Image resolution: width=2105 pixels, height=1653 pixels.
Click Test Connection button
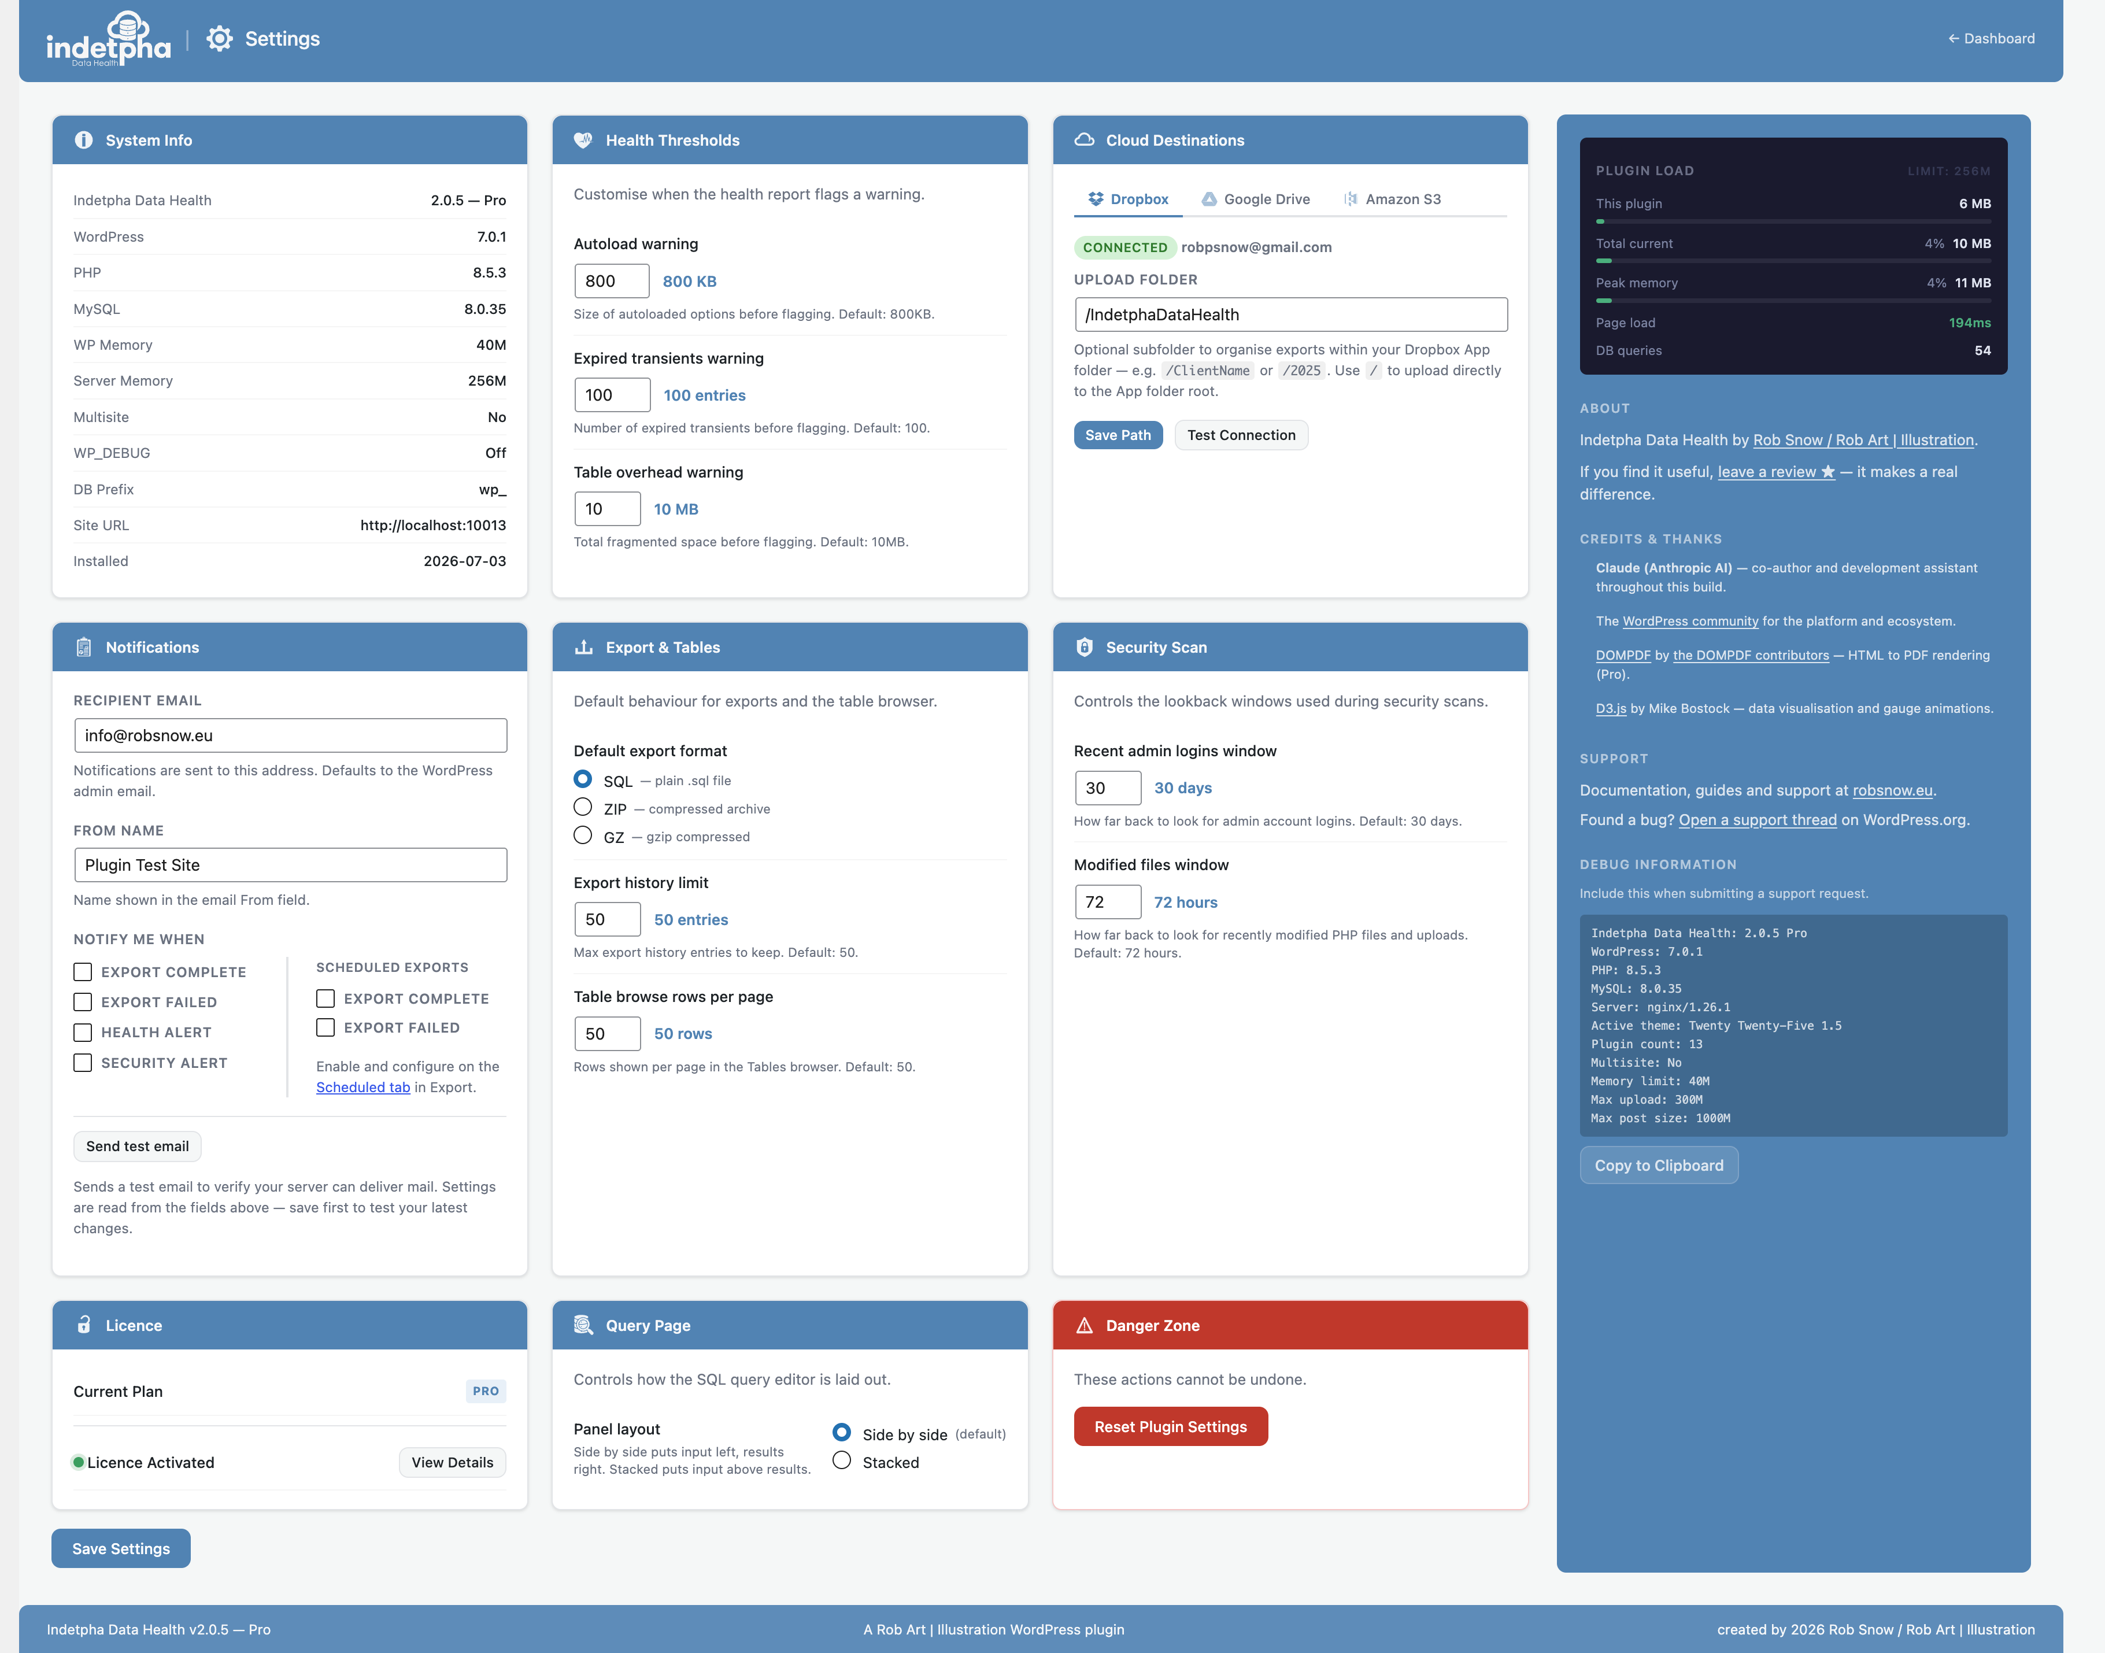point(1242,435)
